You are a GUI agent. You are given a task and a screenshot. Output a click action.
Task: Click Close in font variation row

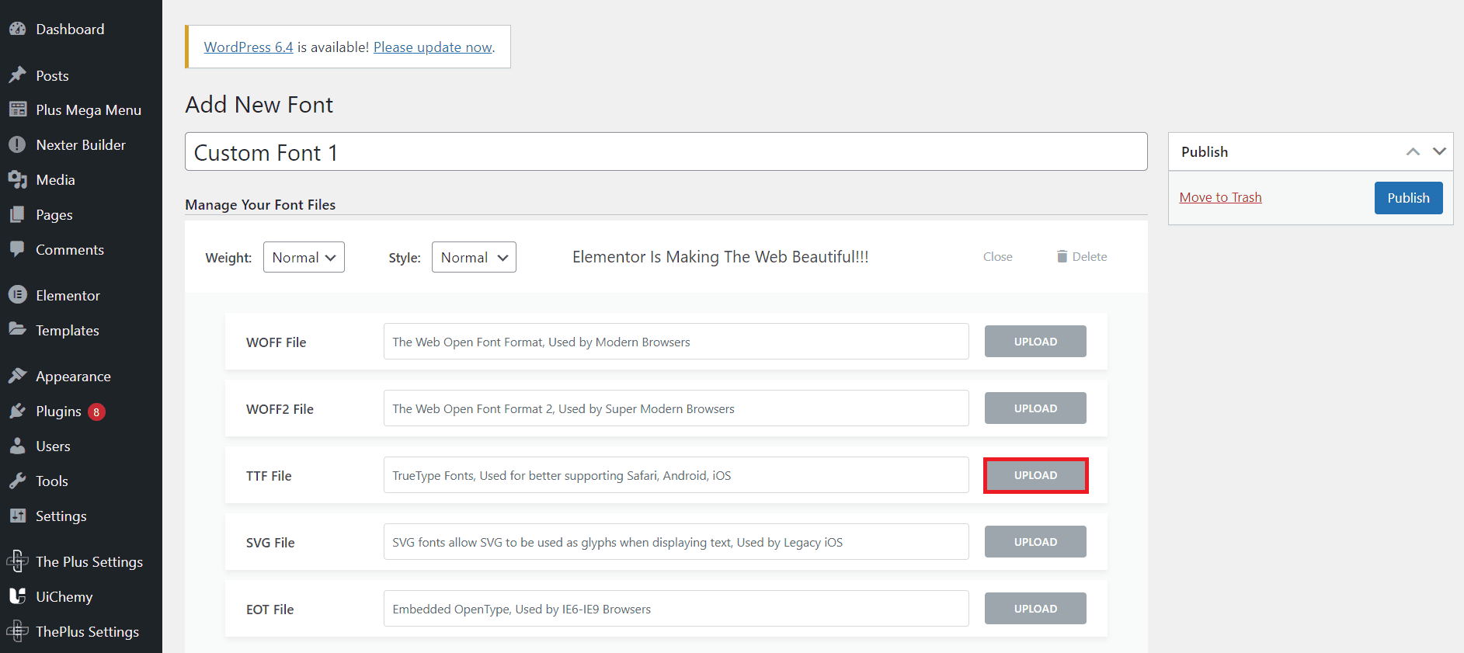pos(997,256)
